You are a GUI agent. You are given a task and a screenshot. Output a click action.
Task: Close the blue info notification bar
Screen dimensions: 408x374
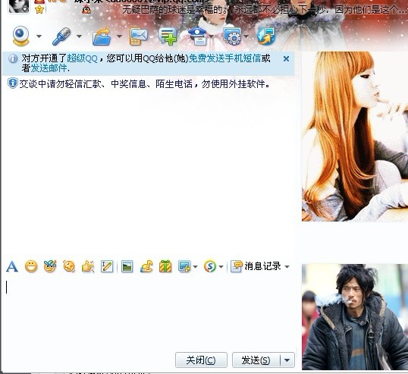click(x=286, y=59)
